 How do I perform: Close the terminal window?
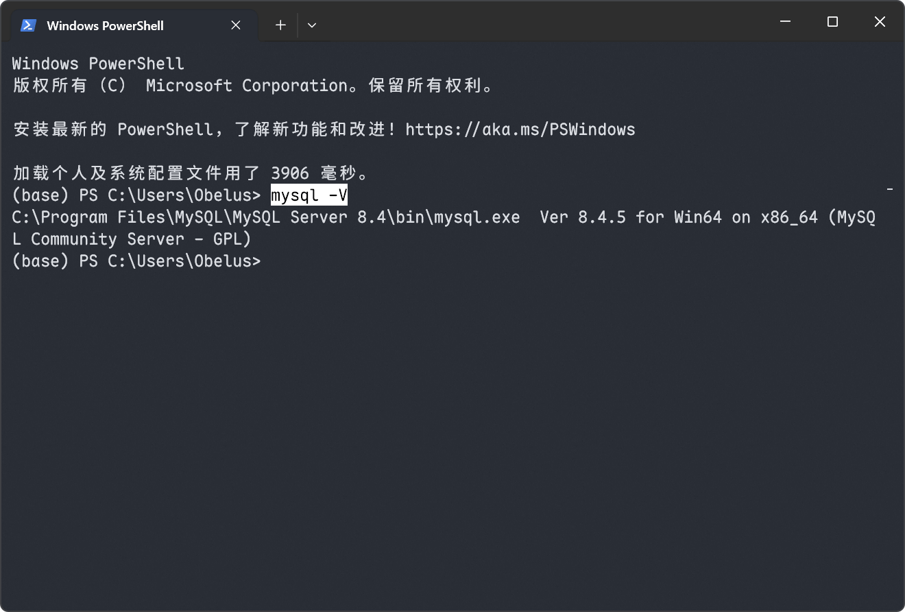[880, 22]
